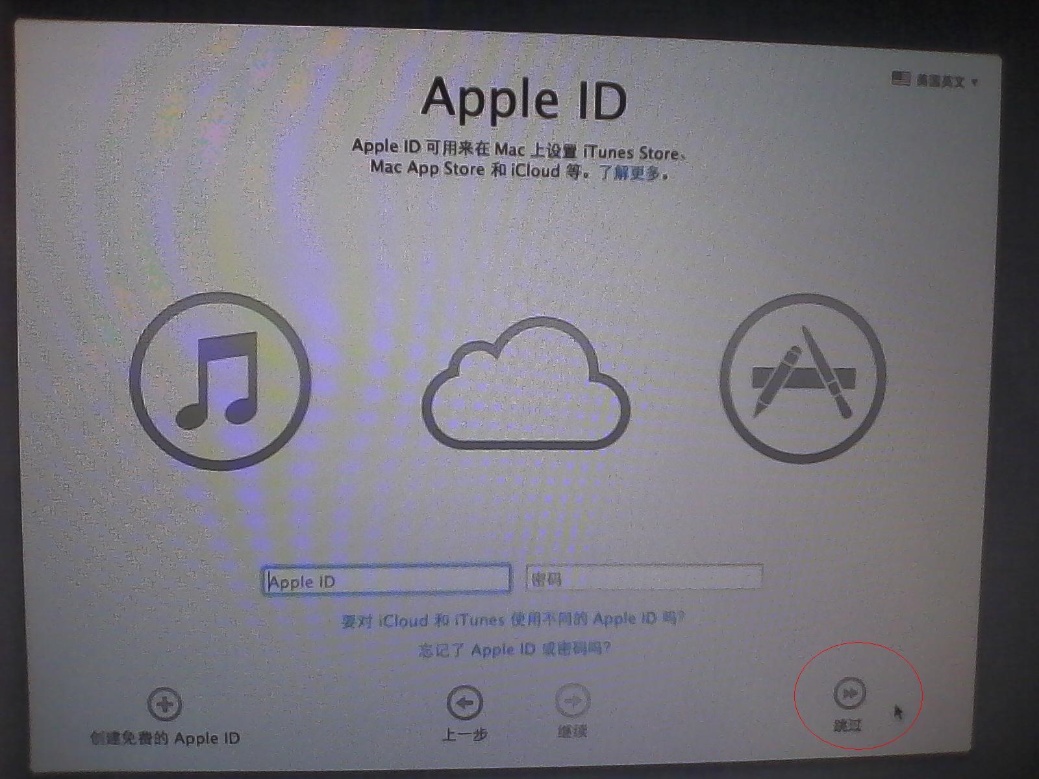
Task: Open link about using different Apple IDs for iCloud and iTunes
Action: coord(513,619)
